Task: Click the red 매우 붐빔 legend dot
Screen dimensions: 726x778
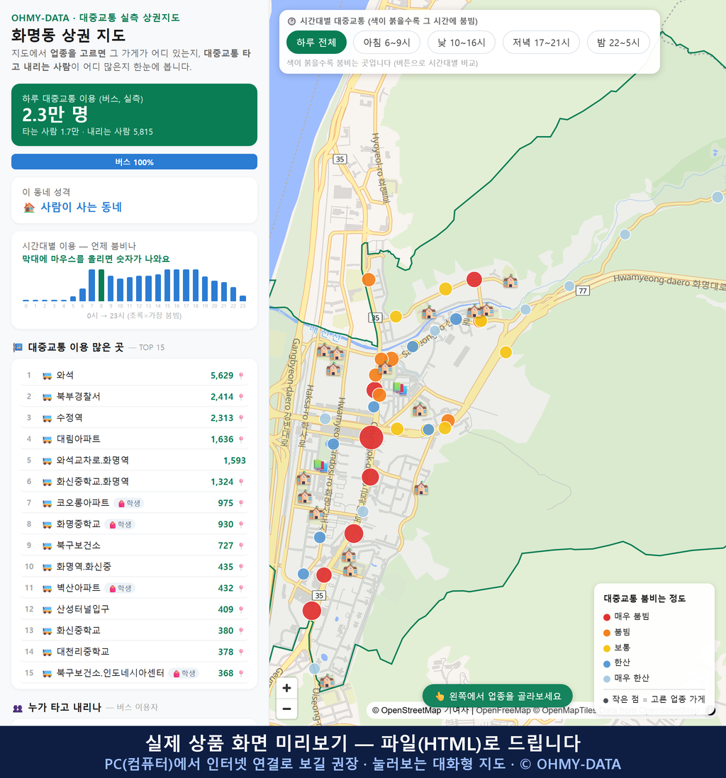Action: (606, 617)
